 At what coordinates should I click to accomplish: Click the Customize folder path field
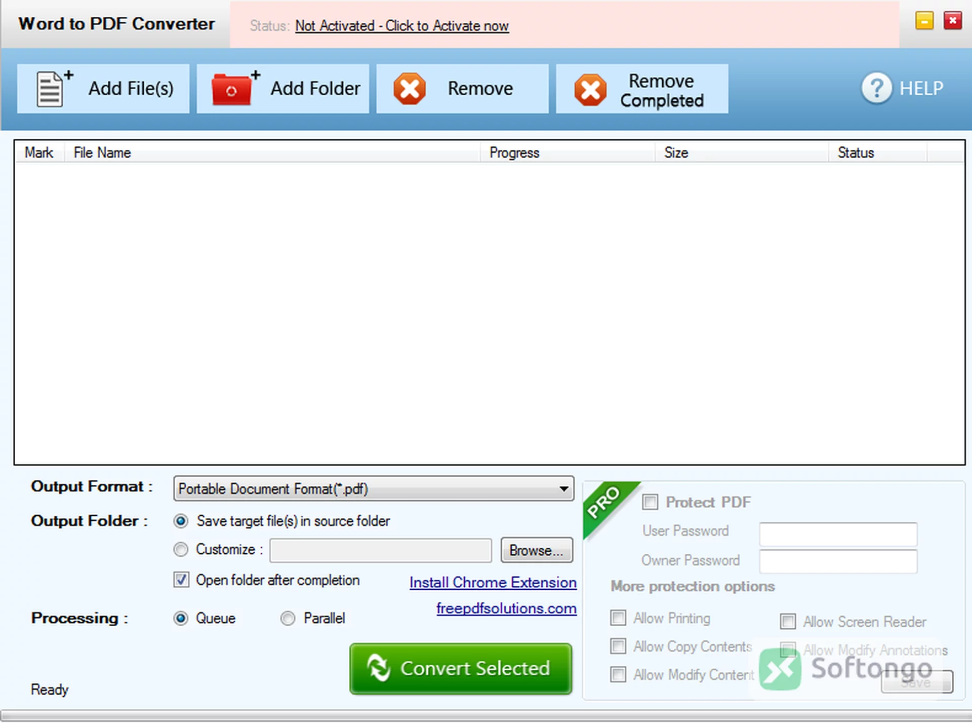point(381,550)
